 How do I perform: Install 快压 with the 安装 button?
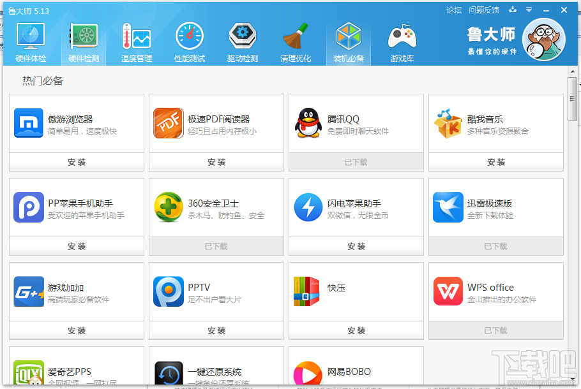(x=356, y=330)
